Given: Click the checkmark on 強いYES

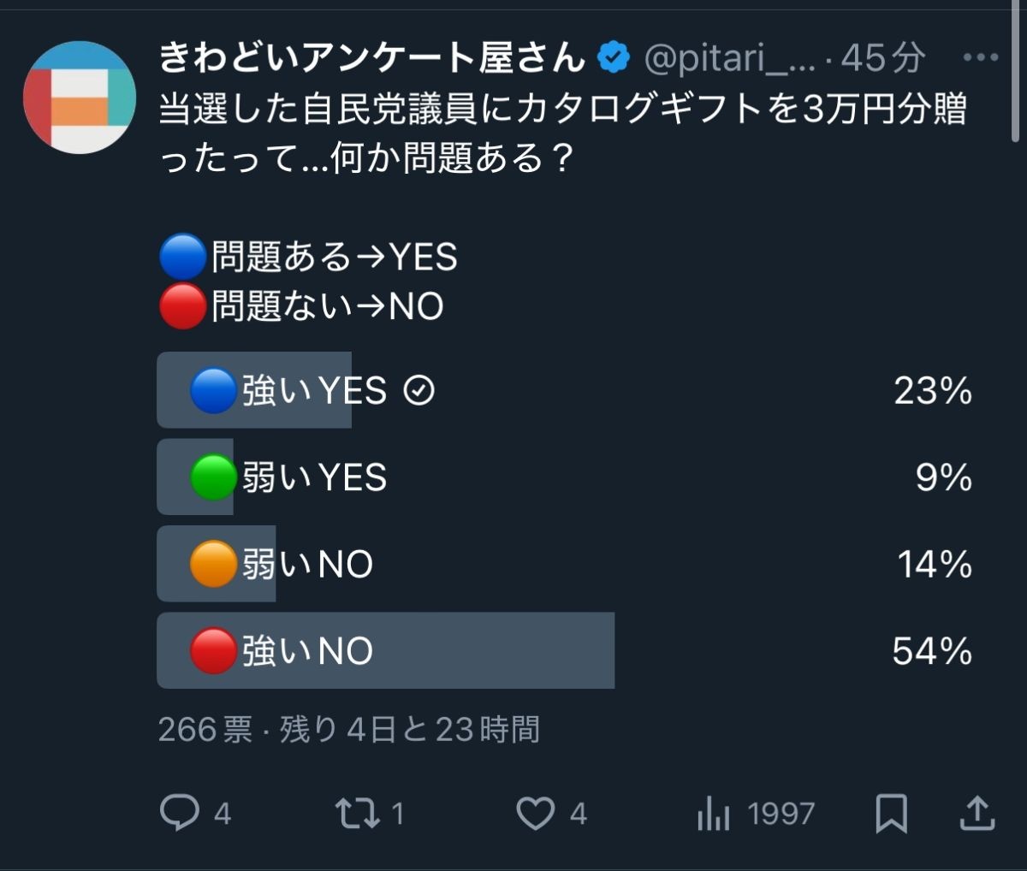Looking at the screenshot, I should (x=419, y=391).
